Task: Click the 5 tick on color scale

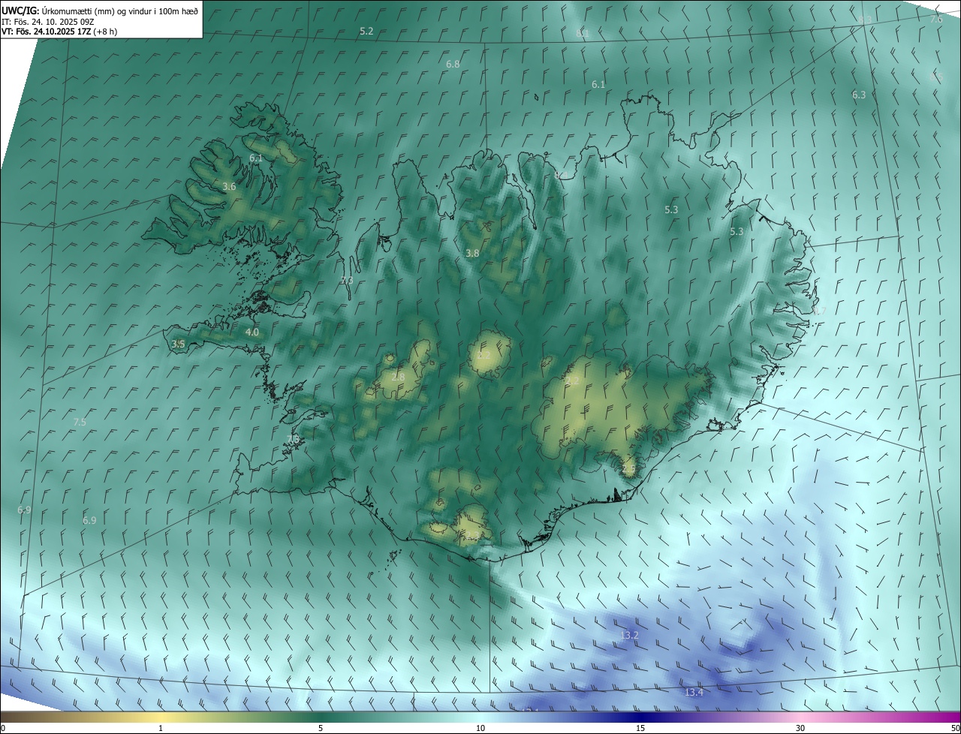Action: [x=321, y=728]
